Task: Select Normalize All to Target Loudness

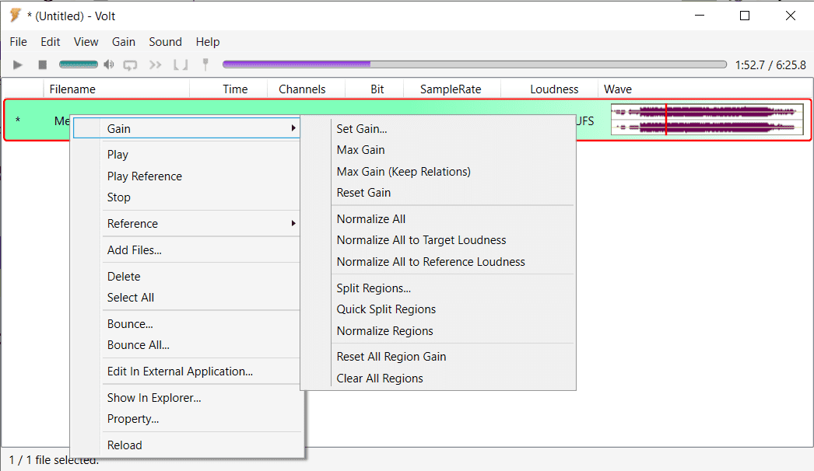Action: [x=421, y=240]
